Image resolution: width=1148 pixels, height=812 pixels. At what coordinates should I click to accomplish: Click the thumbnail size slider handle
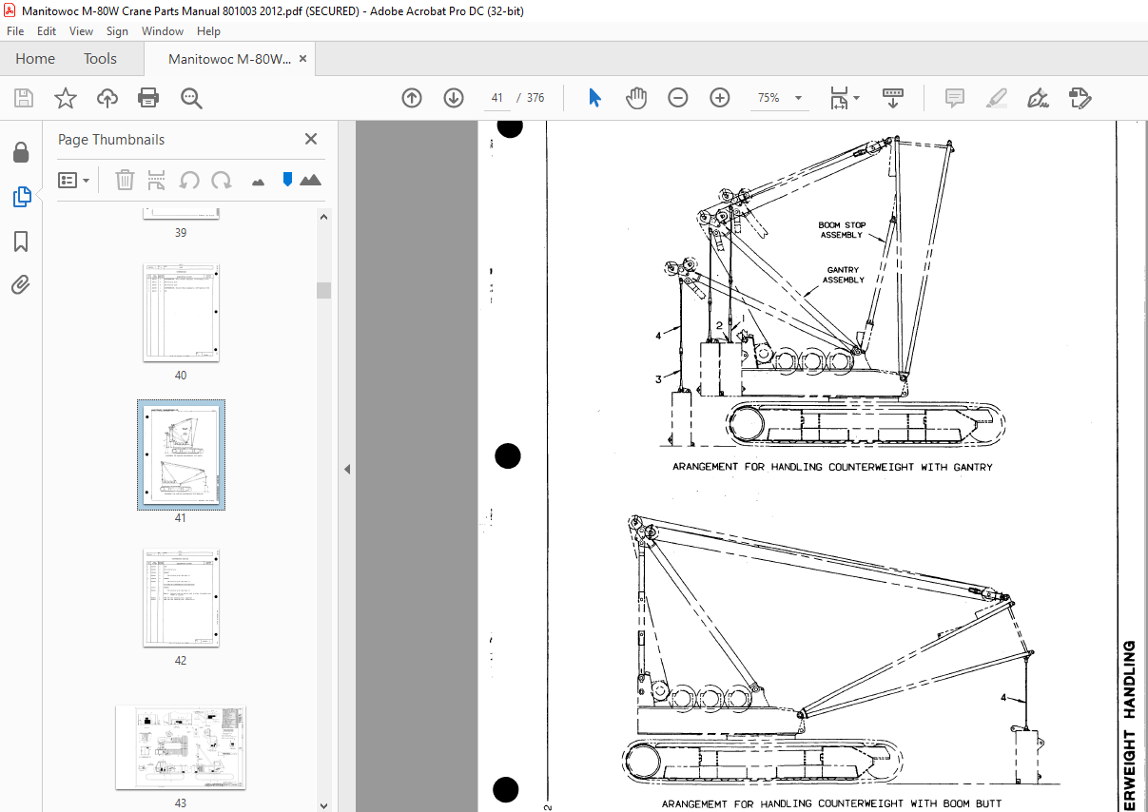287,179
